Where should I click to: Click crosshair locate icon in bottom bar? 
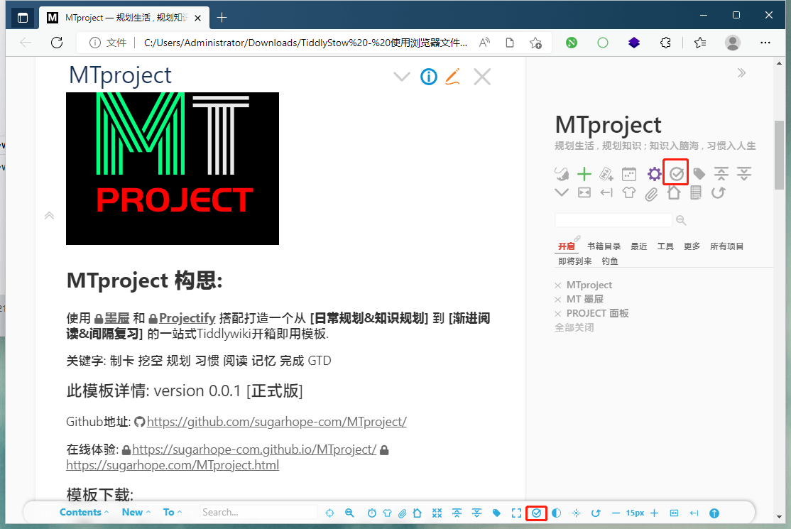point(330,513)
